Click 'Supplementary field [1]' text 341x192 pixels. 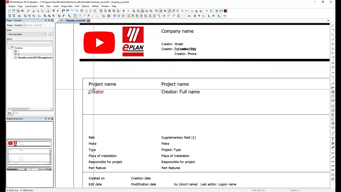[x=178, y=138]
